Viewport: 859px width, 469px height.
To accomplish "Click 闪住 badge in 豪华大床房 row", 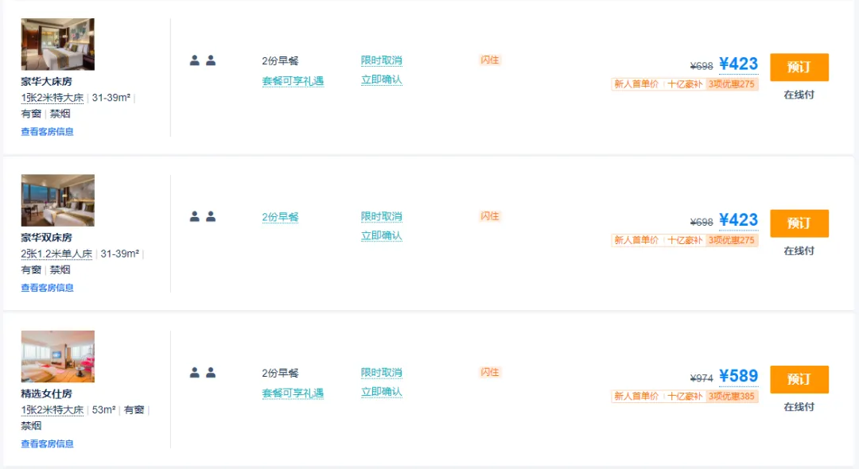I will (x=490, y=60).
